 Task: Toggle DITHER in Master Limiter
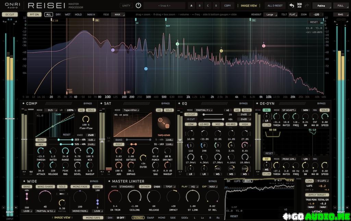coord(145,186)
